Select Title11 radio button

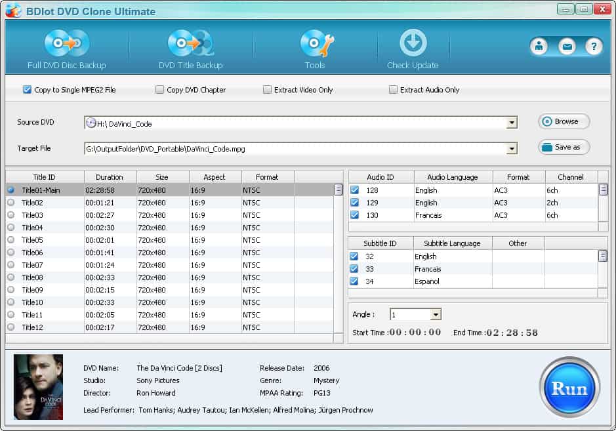(x=10, y=314)
